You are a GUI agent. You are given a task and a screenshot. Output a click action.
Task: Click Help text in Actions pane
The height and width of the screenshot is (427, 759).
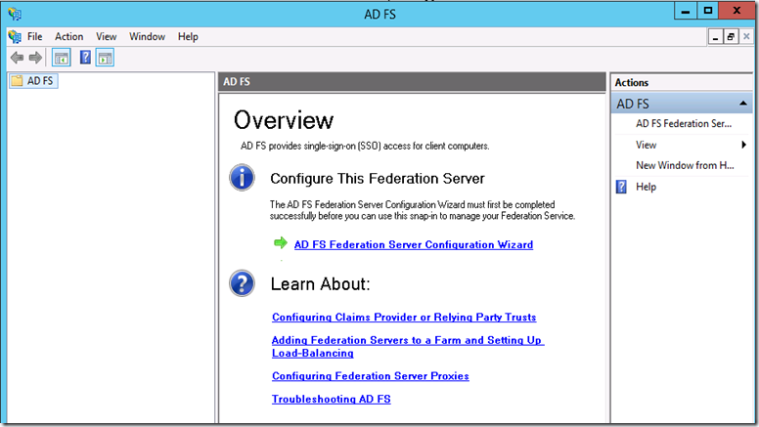(x=646, y=187)
